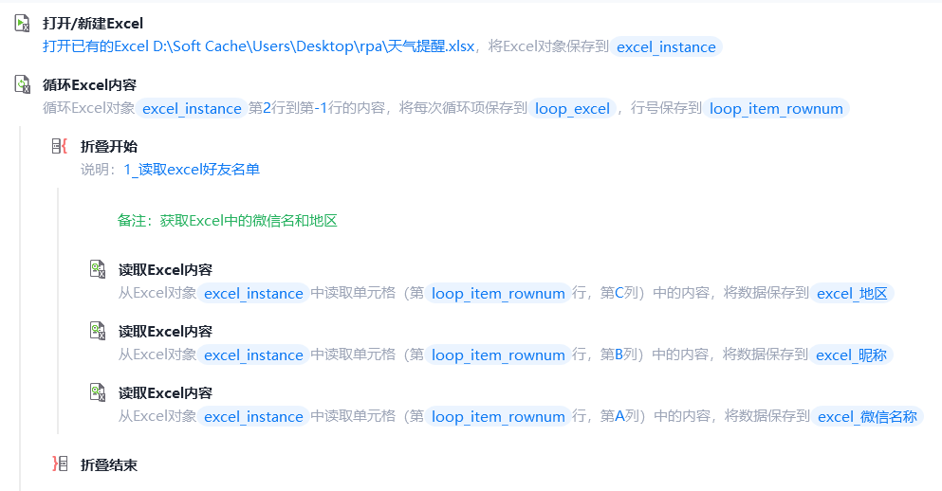Select the 打开/新建Excel step title
This screenshot has height=491, width=942.
tap(93, 24)
